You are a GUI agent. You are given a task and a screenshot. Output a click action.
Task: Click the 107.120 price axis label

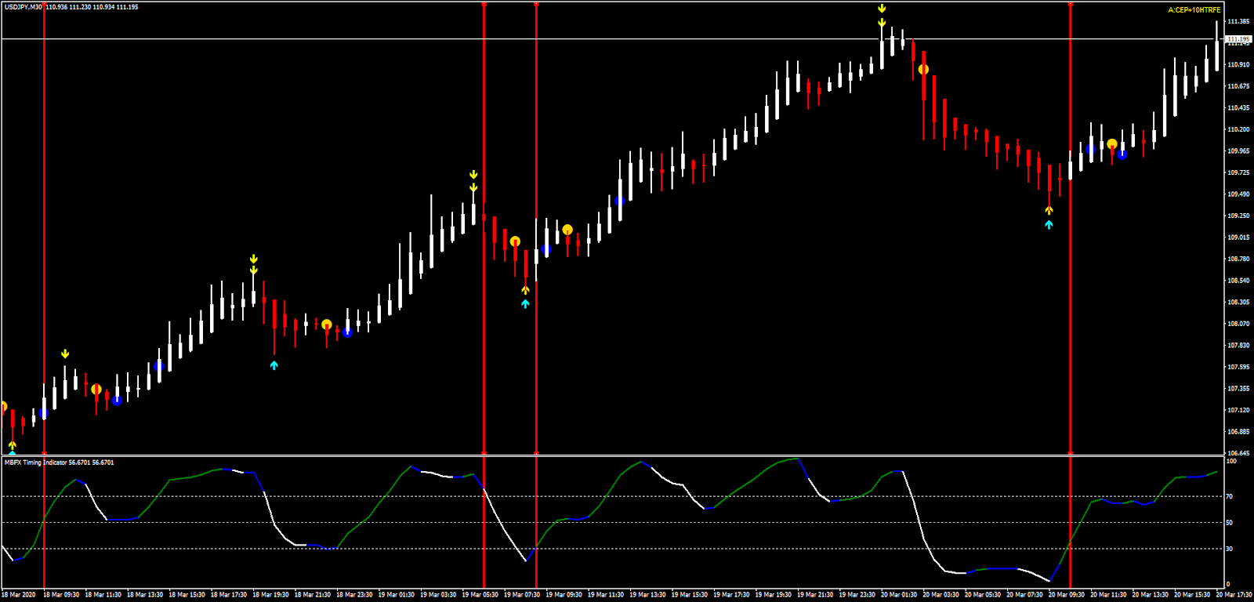click(1238, 410)
